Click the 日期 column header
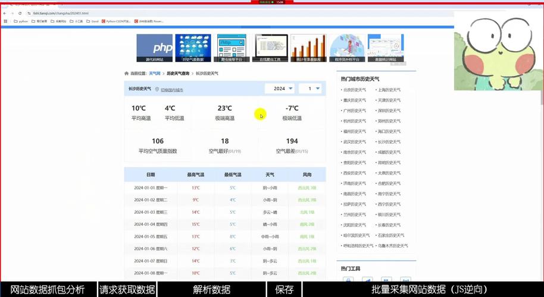This screenshot has width=544, height=297. point(151,175)
